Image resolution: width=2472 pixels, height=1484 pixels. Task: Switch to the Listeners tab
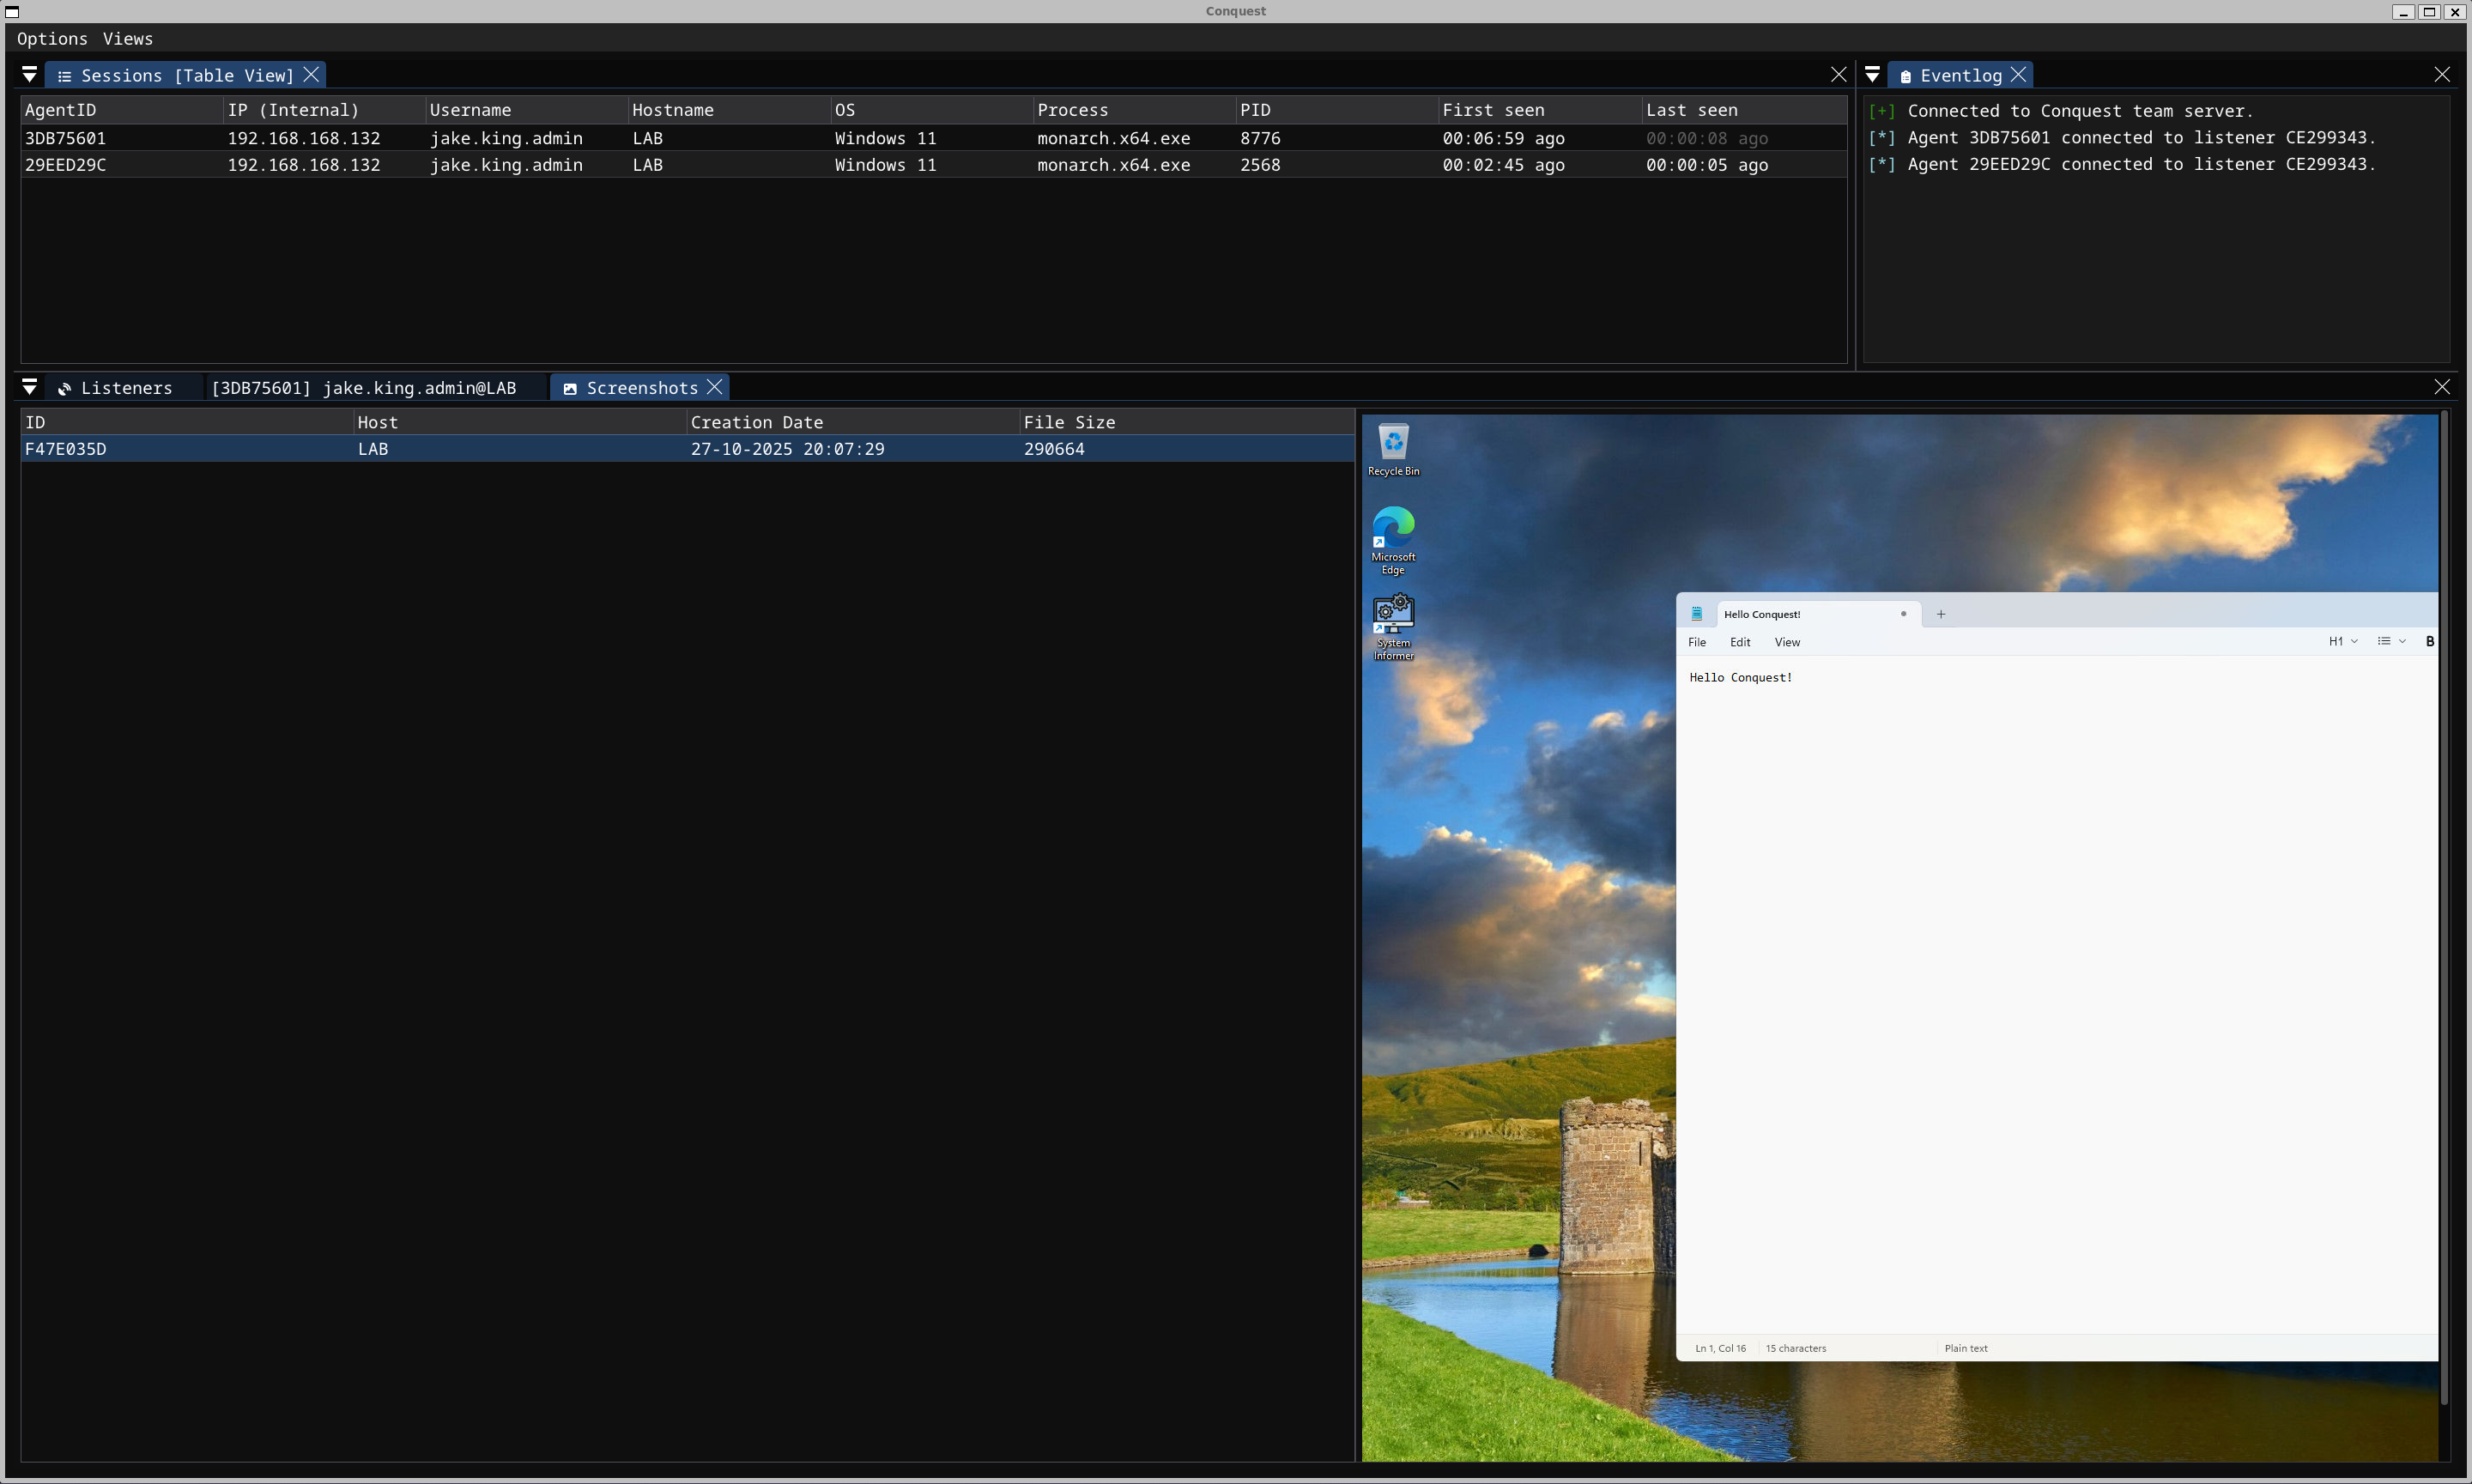coord(127,388)
